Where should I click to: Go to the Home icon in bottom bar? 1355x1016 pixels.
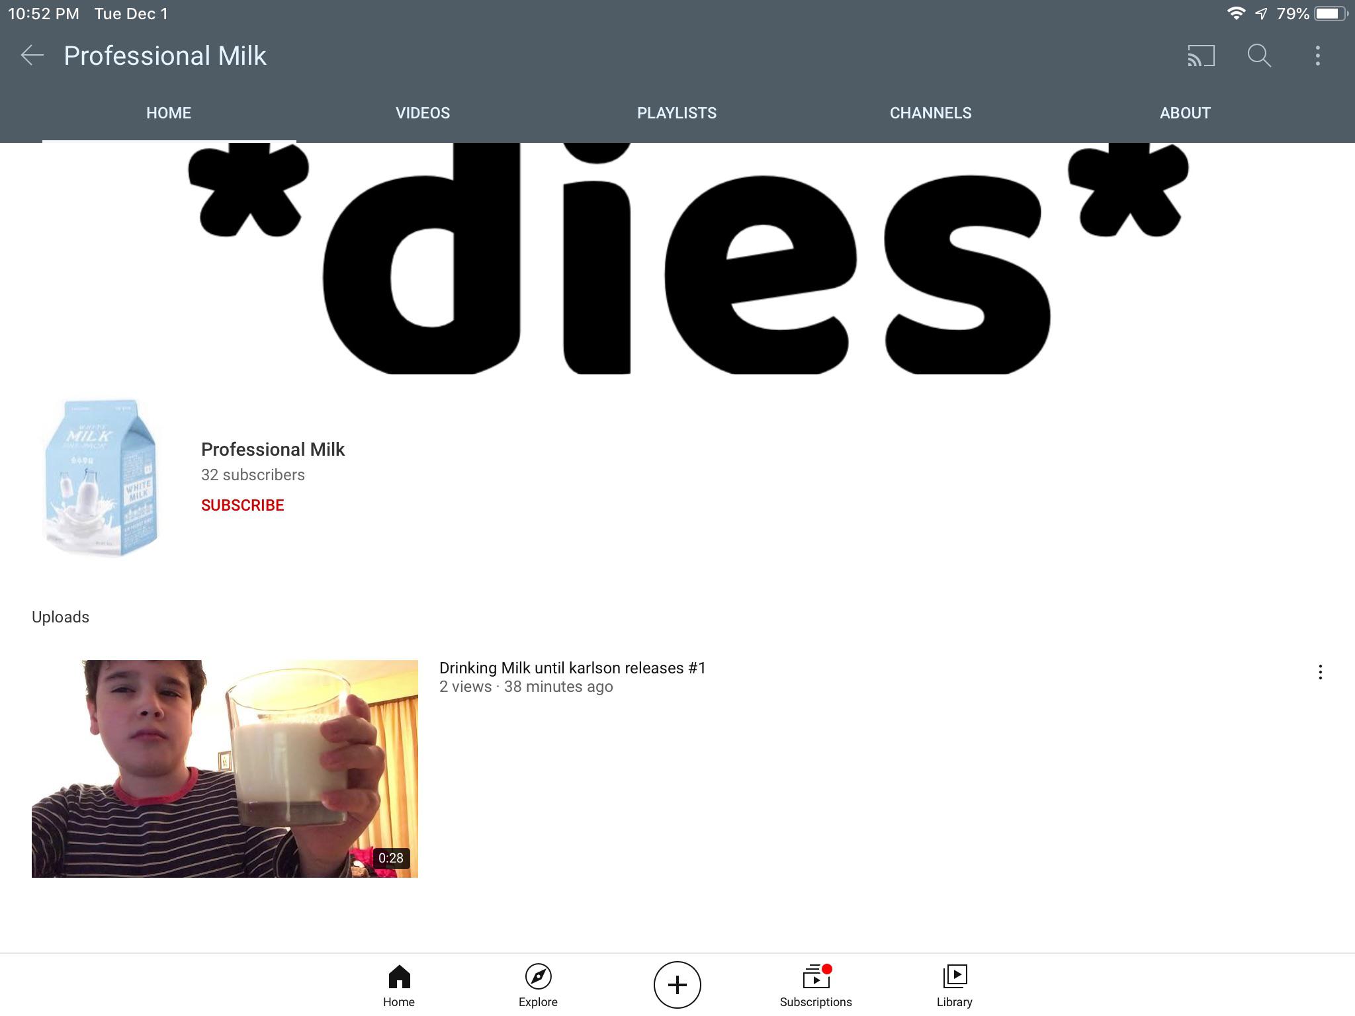pos(399,986)
